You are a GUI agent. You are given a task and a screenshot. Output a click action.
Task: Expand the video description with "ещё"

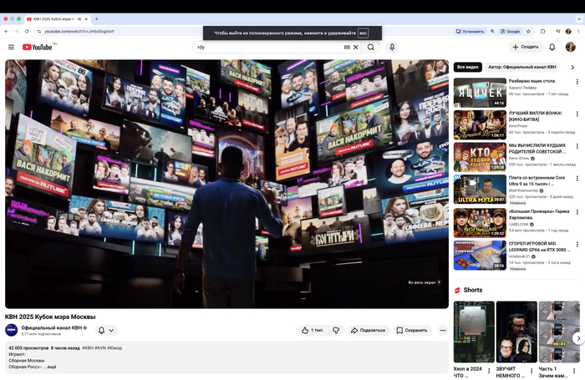pyautogui.click(x=51, y=367)
